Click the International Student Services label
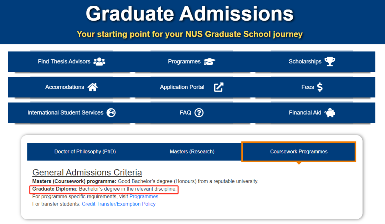This screenshot has width=385, height=224. [x=65, y=113]
